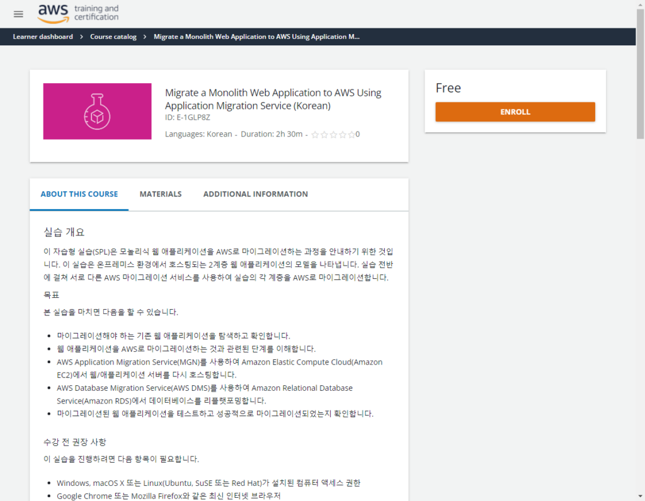Click the Migrate a Monolith breadcrumb item
645x501 pixels.
[x=257, y=37]
